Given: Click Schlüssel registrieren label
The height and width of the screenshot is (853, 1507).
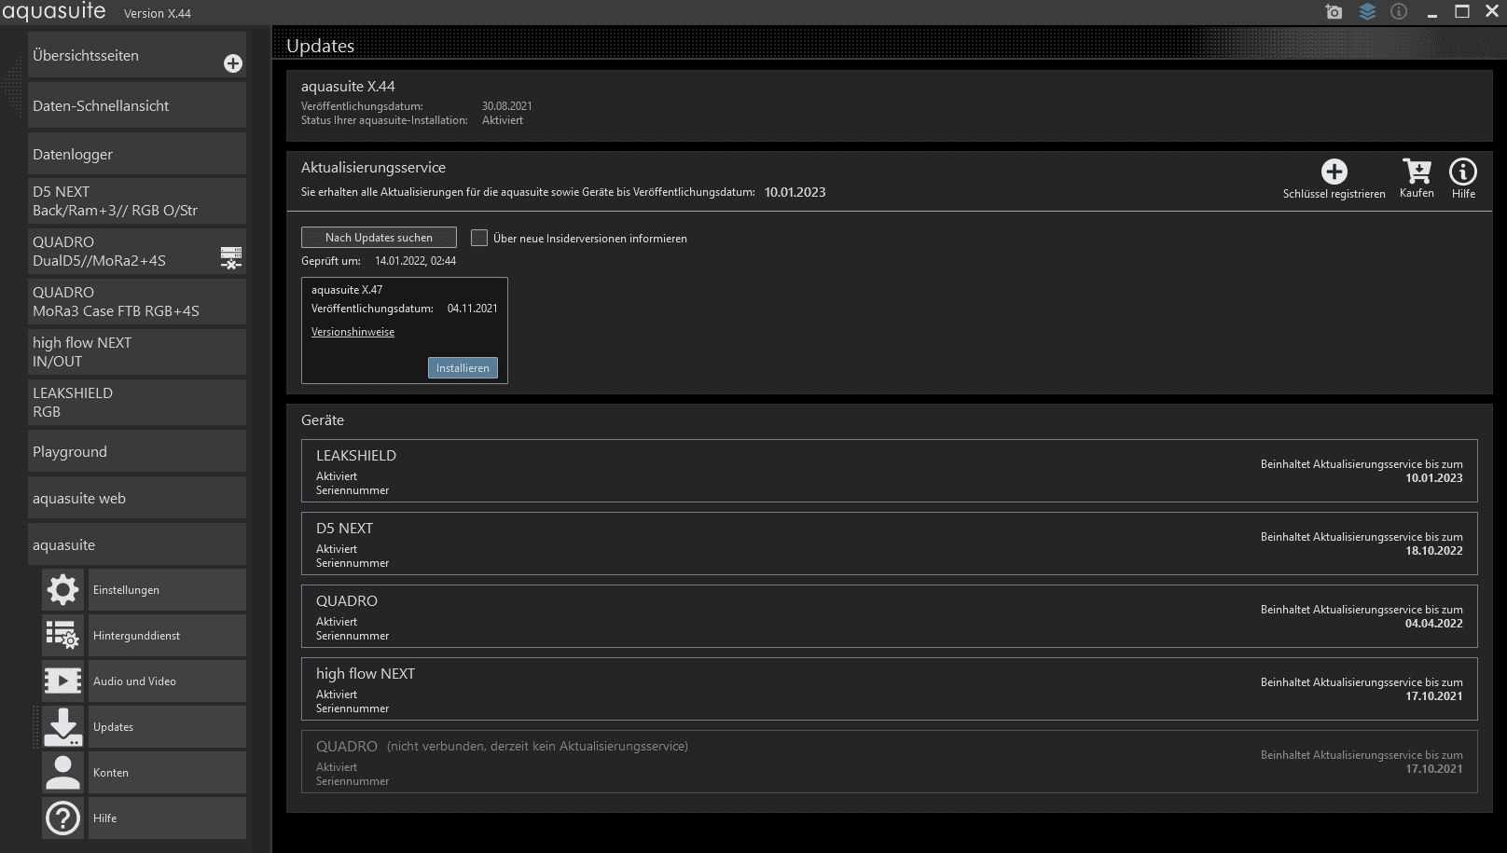Looking at the screenshot, I should pyautogui.click(x=1334, y=194).
